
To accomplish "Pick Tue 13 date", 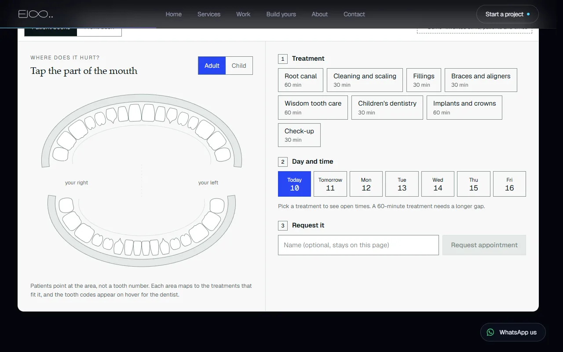I will [402, 184].
